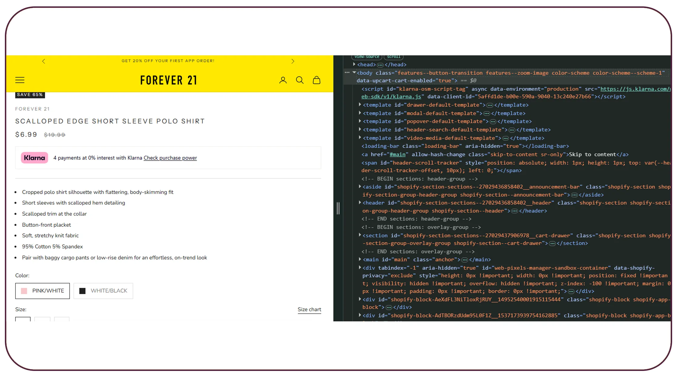Image resolution: width=677 pixels, height=377 pixels.
Task: Expand modal-default-template node
Action: point(360,113)
